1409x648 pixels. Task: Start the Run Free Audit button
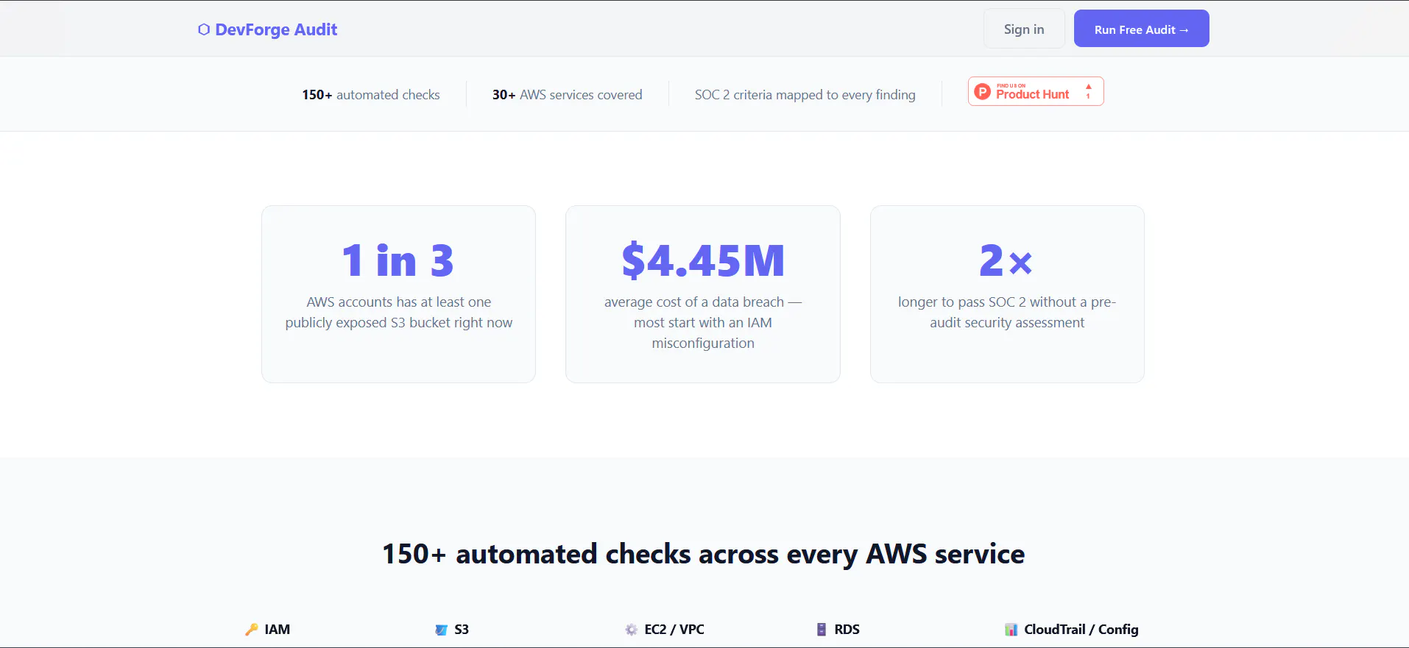1141,29
